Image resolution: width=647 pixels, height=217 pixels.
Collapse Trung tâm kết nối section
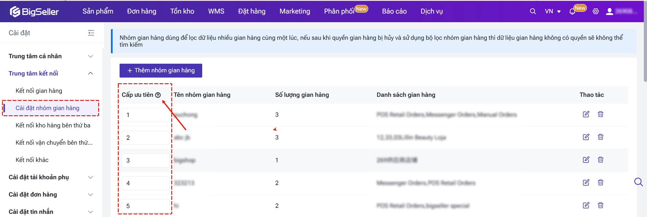pyautogui.click(x=90, y=73)
